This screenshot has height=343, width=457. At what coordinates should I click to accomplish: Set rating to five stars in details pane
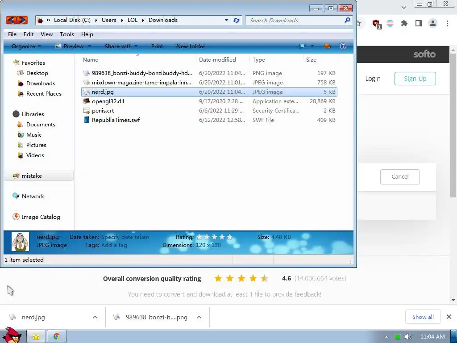pyautogui.click(x=229, y=237)
